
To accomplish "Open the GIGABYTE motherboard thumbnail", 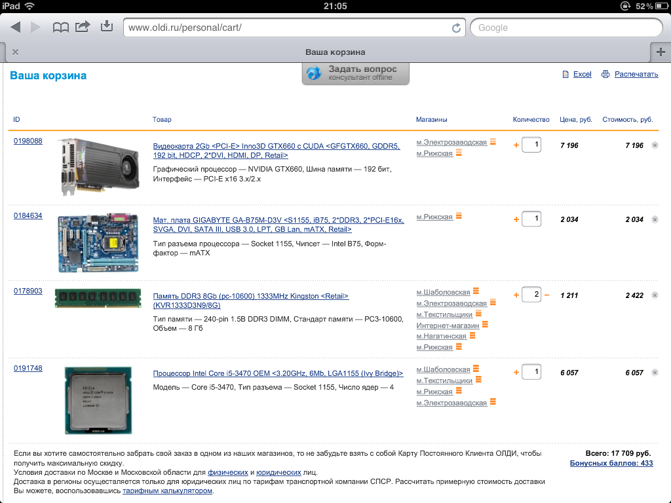I will [98, 242].
